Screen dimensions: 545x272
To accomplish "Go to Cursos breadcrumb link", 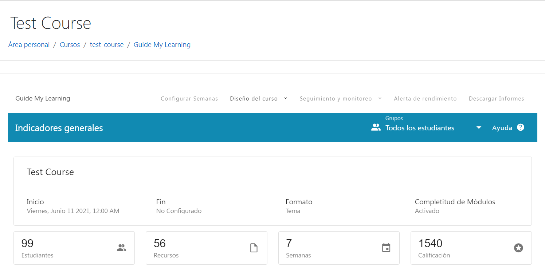I will (x=70, y=45).
